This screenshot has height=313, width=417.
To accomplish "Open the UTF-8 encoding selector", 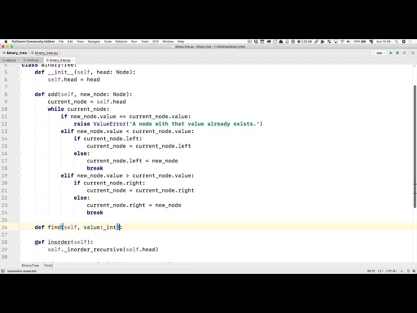I will 391,271.
